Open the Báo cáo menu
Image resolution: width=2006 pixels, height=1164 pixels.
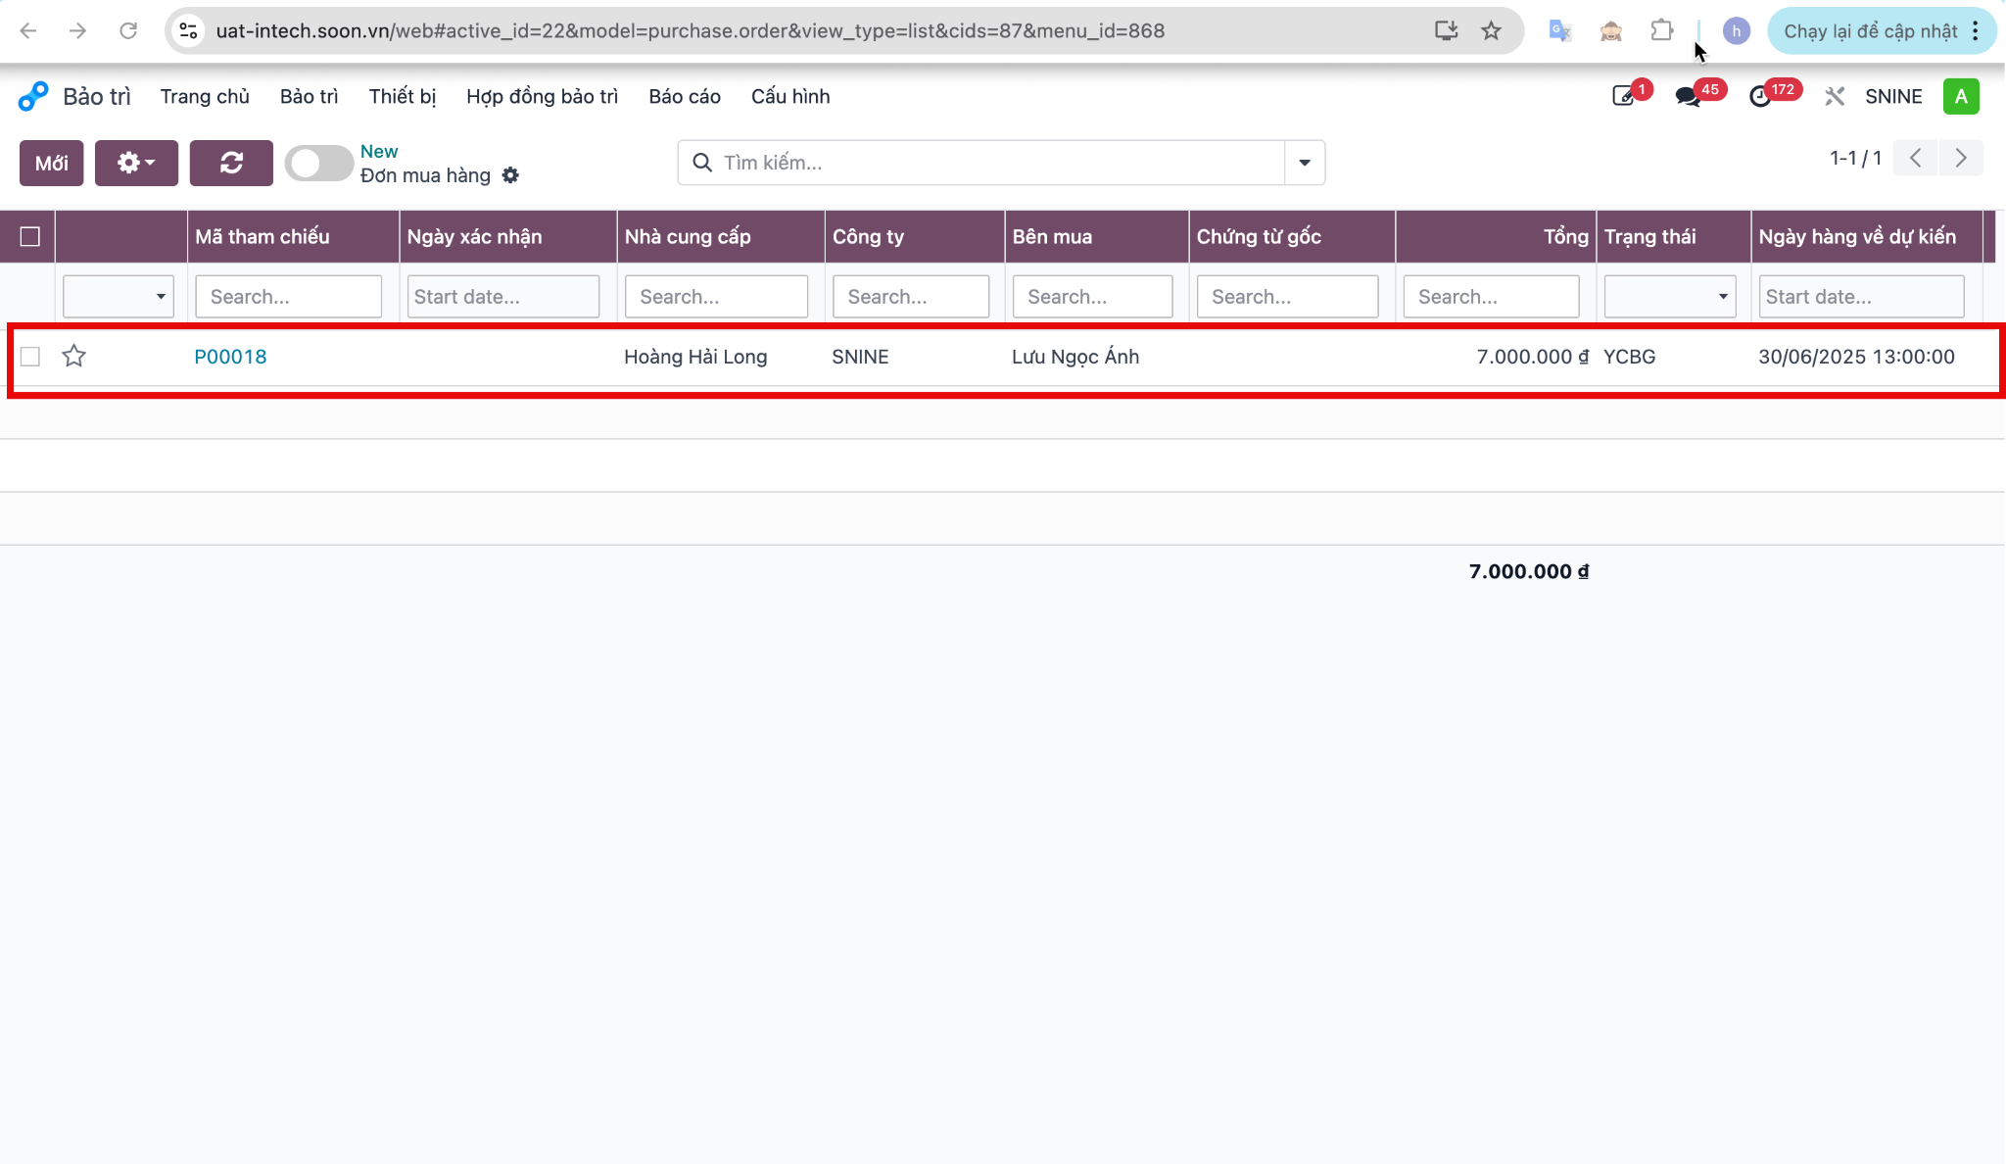pos(684,96)
